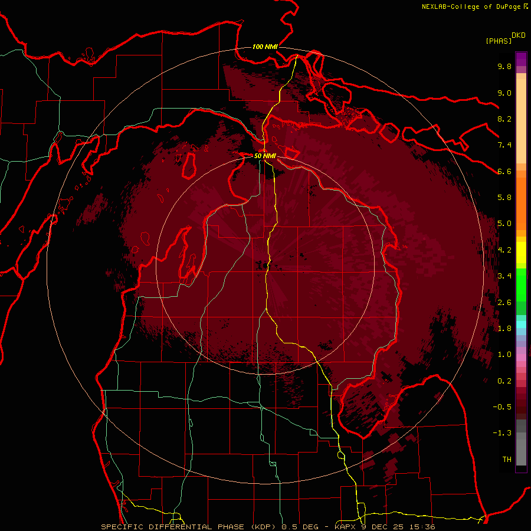The height and width of the screenshot is (531, 531).
Task: Pick the pink segment of the color bar
Action: click(x=521, y=358)
